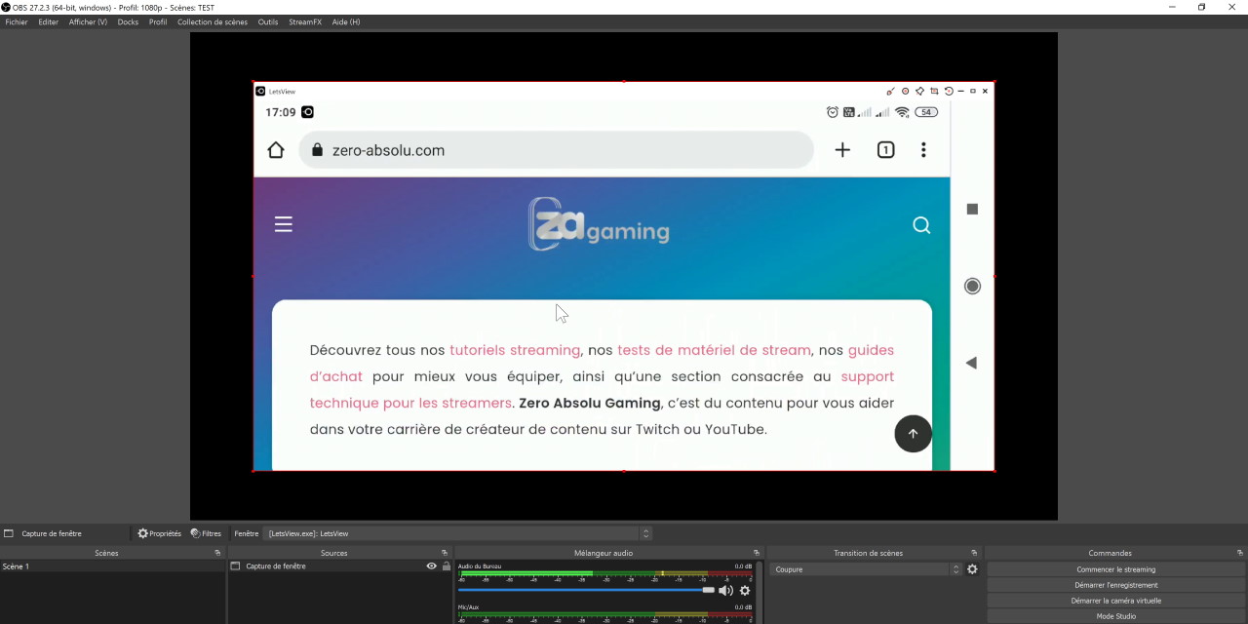Click Démarrer l'enregistrement button

click(1115, 585)
